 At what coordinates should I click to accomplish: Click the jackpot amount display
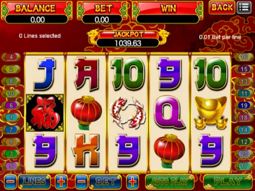coord(128,43)
